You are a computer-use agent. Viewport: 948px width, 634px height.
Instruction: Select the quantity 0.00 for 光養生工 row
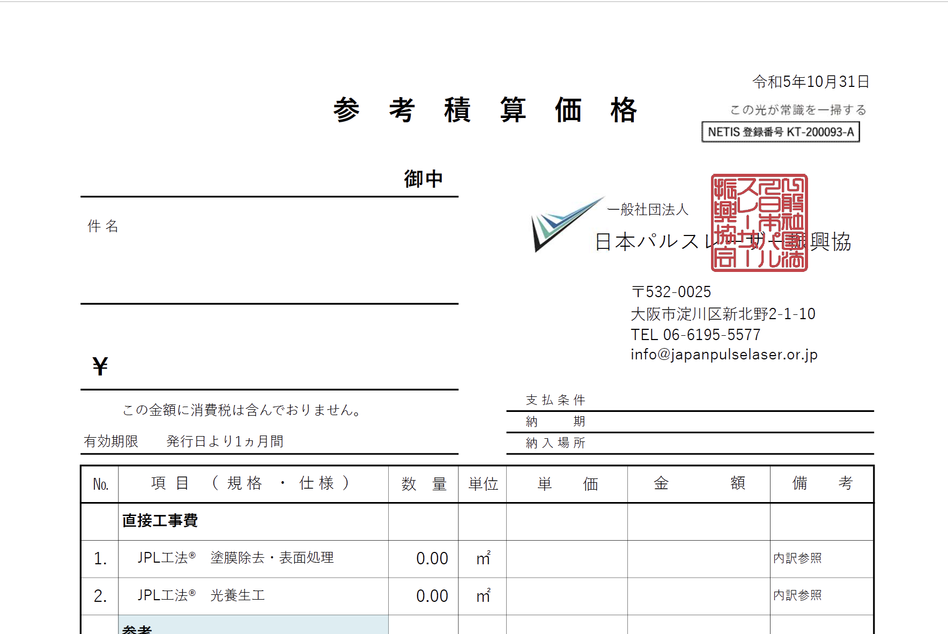pyautogui.click(x=432, y=596)
